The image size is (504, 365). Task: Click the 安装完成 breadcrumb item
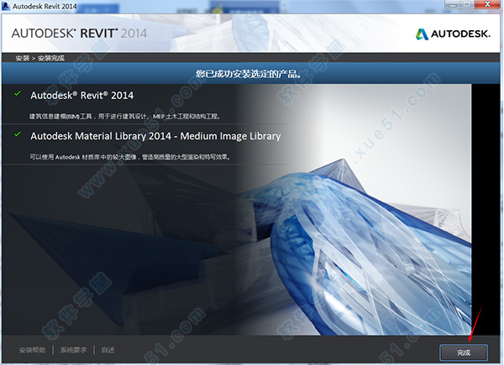(50, 59)
